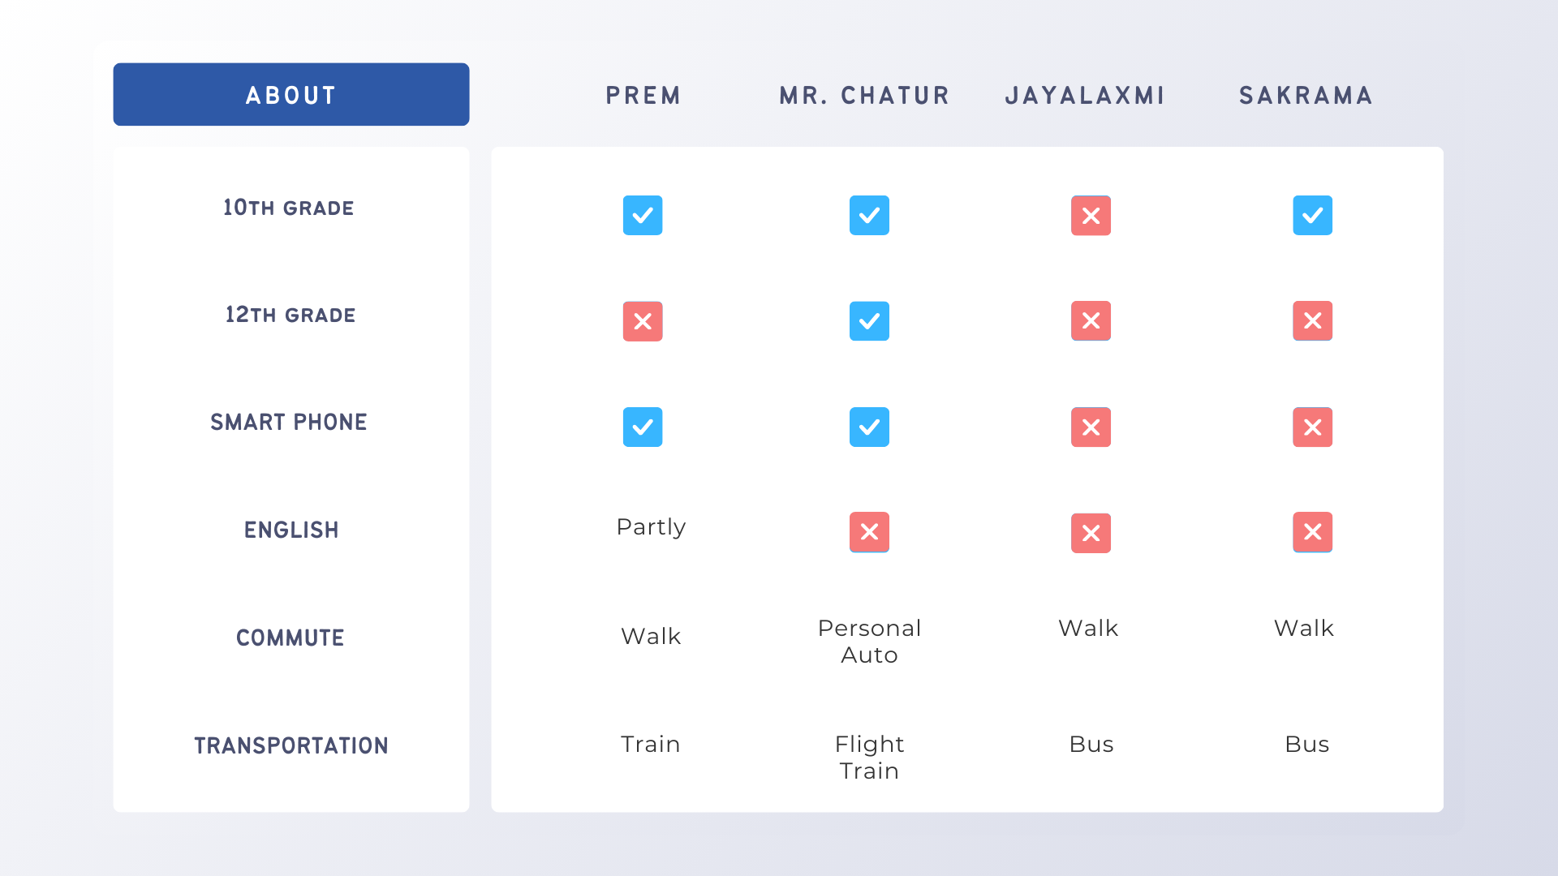Click the Personal Auto commute text
Viewport: 1558px width, 876px height.
click(x=869, y=641)
